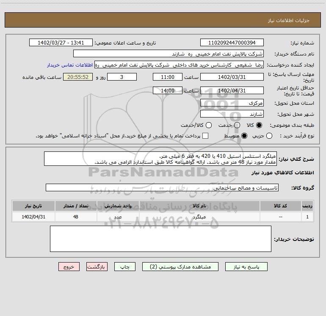The image size is (326, 316).
Task: Click the need number field 1102092447000394
Action: click(x=232, y=43)
